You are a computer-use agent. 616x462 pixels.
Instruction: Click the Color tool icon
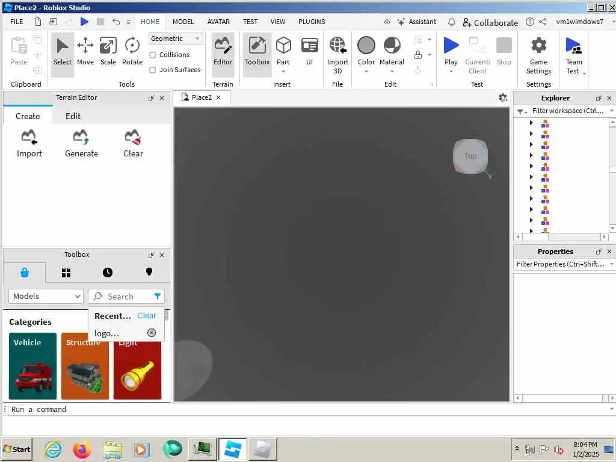pyautogui.click(x=366, y=45)
